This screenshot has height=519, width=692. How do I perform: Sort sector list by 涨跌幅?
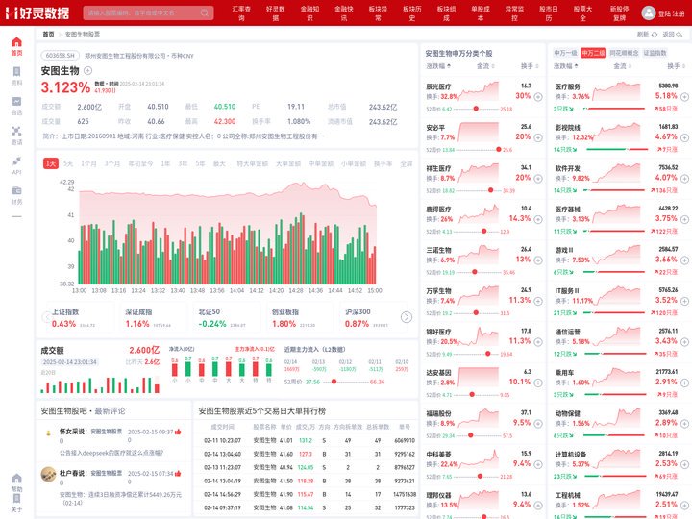click(565, 66)
